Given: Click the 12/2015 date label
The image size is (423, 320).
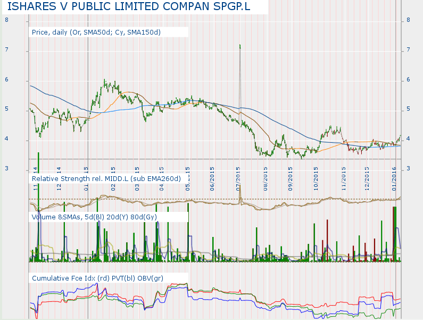Looking at the screenshot, I should tap(367, 179).
